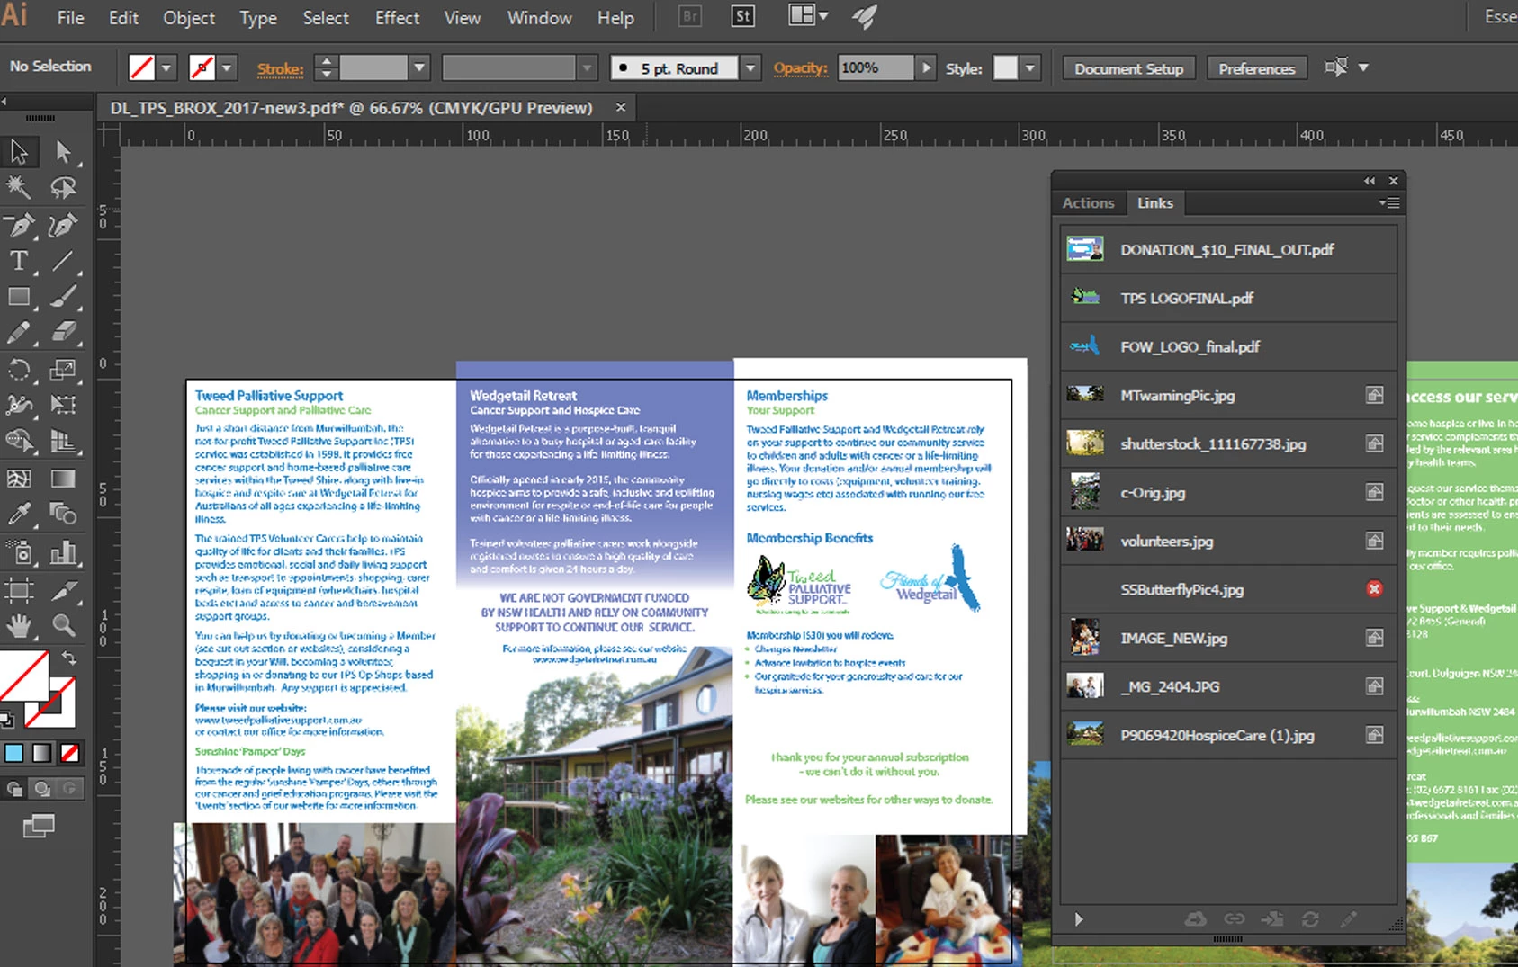Viewport: 1518px width, 967px height.
Task: Select the Column Graph tool
Action: (x=63, y=552)
